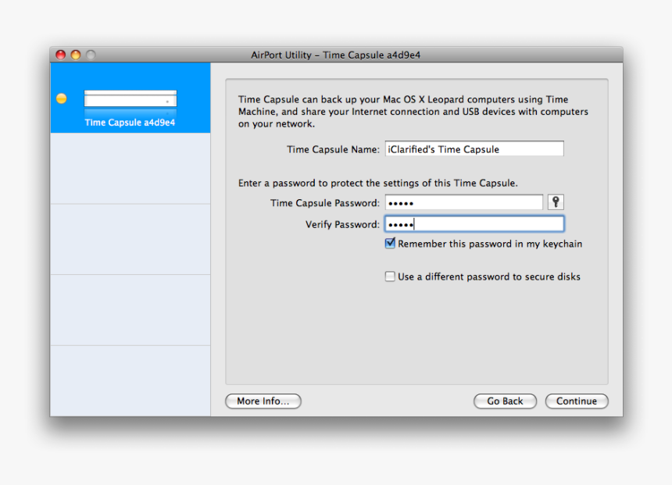Click the Time Capsule device image thumbnail
672x485 pixels.
130,98
